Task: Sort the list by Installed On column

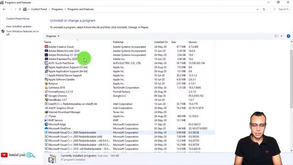Action: 161,42
